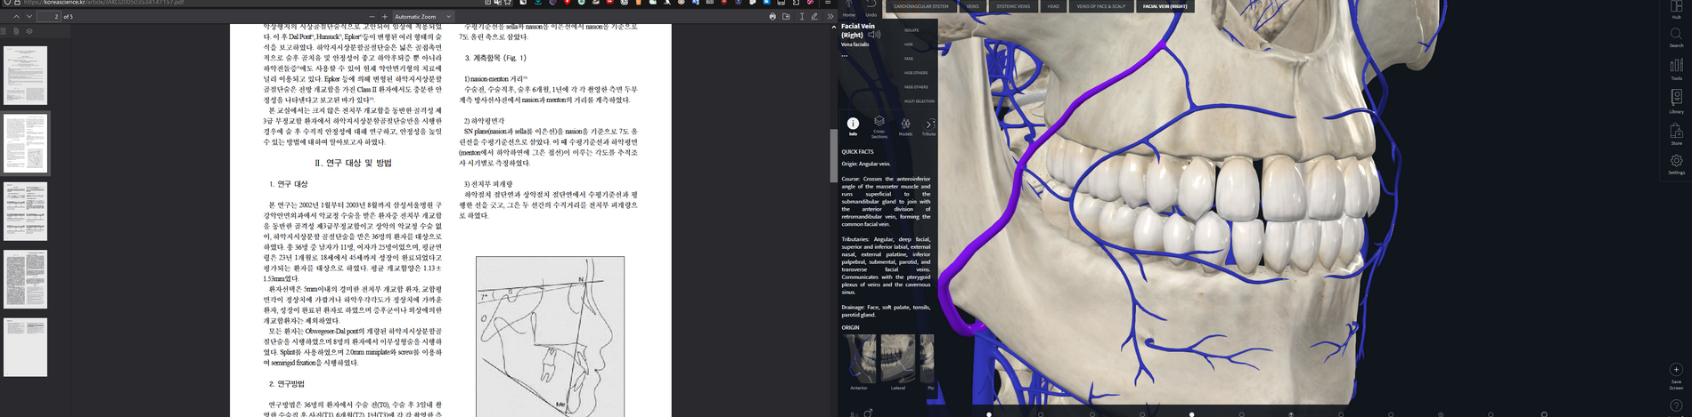Open the Lateral origin thumbnail
This screenshot has width=1692, height=417.
click(897, 360)
